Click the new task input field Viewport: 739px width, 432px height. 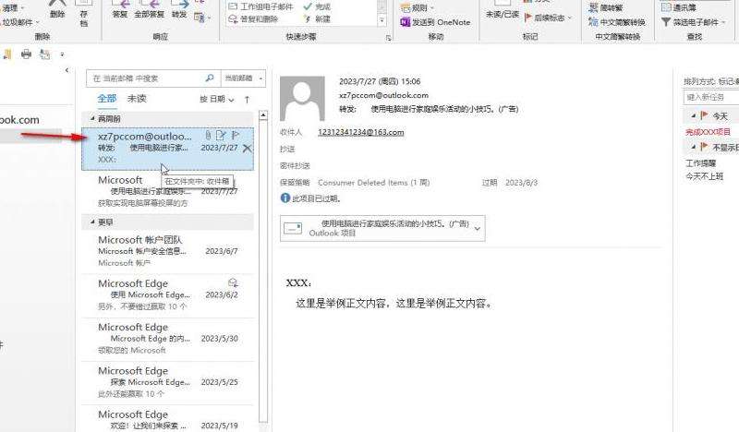[710, 97]
